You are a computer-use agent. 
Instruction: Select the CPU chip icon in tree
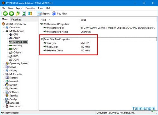point(11,35)
